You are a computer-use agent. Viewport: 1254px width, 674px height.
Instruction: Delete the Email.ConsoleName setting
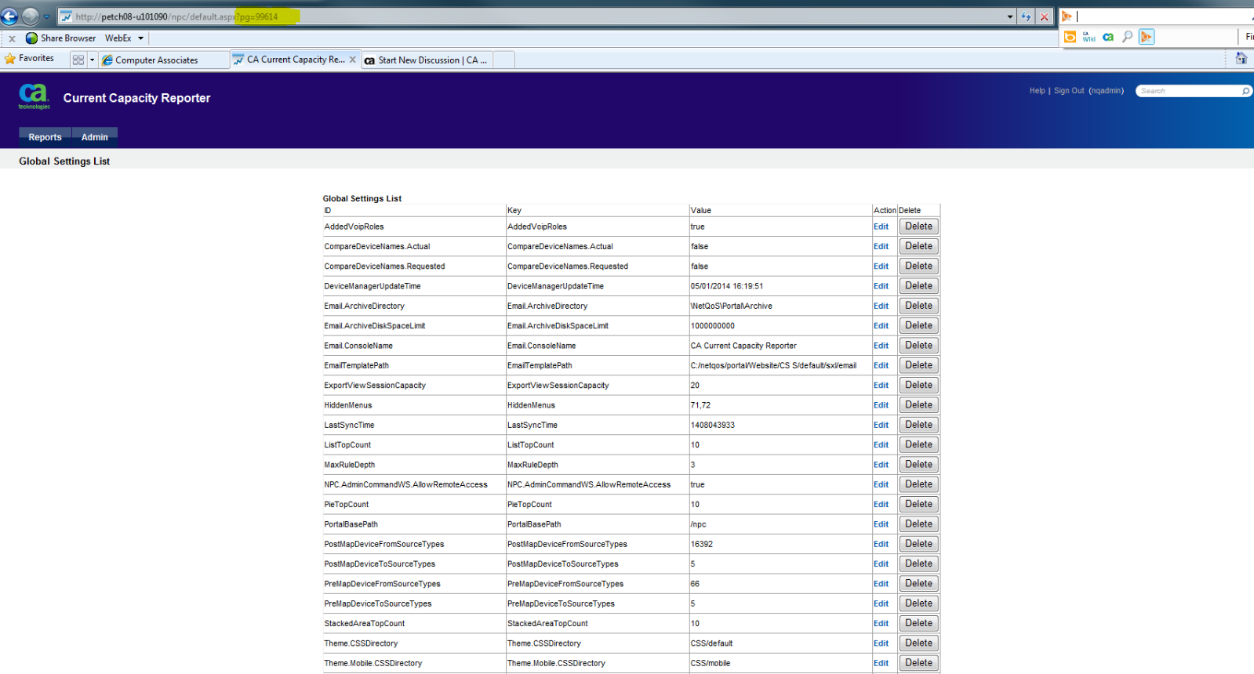tap(918, 346)
